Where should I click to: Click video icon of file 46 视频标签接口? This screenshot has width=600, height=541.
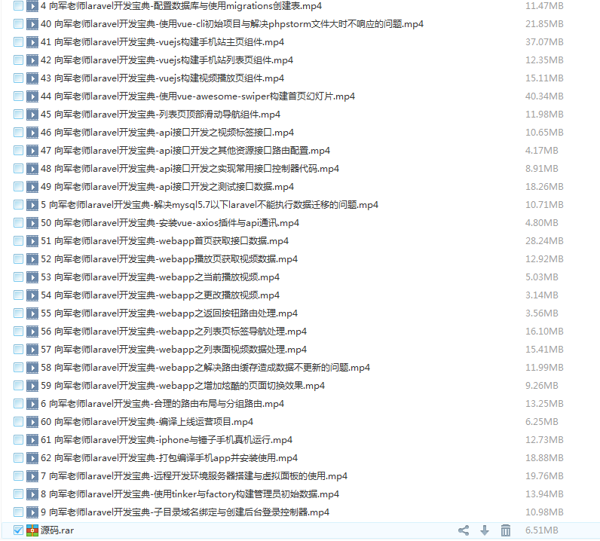point(32,133)
